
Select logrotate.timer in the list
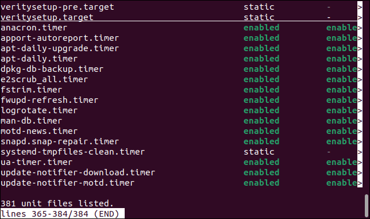pyautogui.click(x=39, y=111)
